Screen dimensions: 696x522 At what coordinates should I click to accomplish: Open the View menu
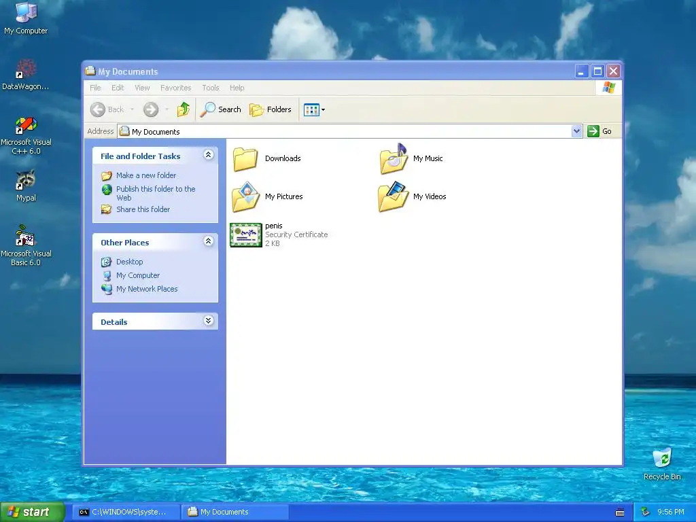click(x=142, y=88)
